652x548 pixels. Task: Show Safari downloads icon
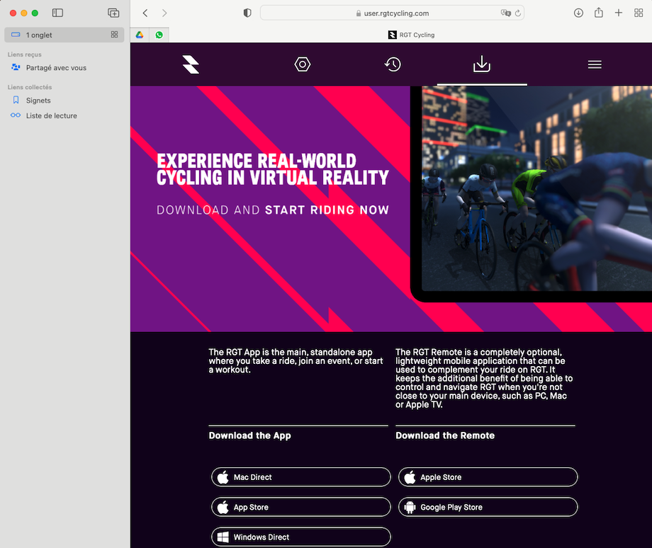(578, 13)
